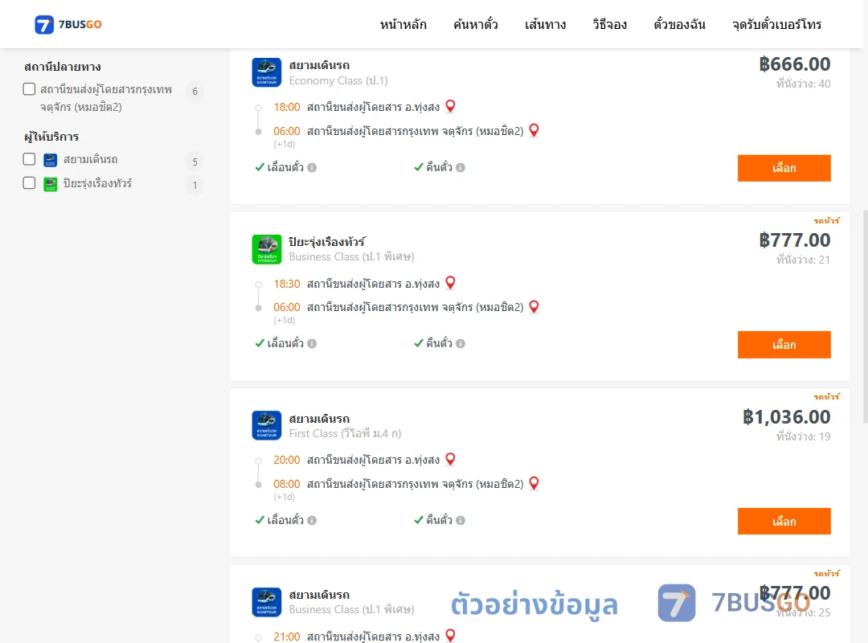The image size is (868, 643).
Task: Open map pin for 18:30 departure station
Action: pos(451,283)
